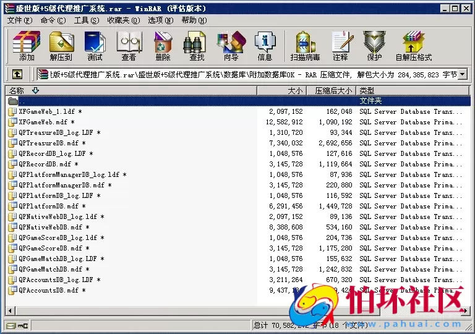Click packed size 2,692,656 of QPTreasureDB.mdf
Viewport: 475px width, 334px height.
tap(335, 143)
